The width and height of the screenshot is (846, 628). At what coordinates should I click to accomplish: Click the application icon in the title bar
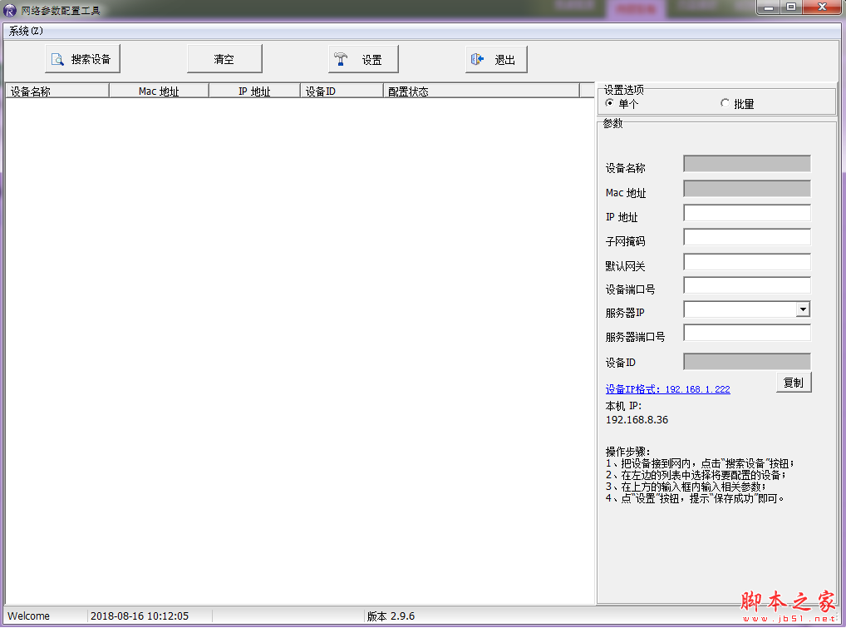[x=8, y=8]
